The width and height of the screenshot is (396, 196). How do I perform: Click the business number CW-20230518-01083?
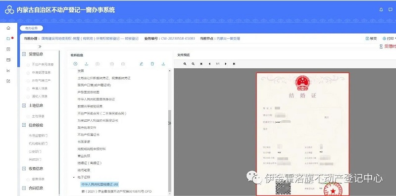(x=178, y=39)
